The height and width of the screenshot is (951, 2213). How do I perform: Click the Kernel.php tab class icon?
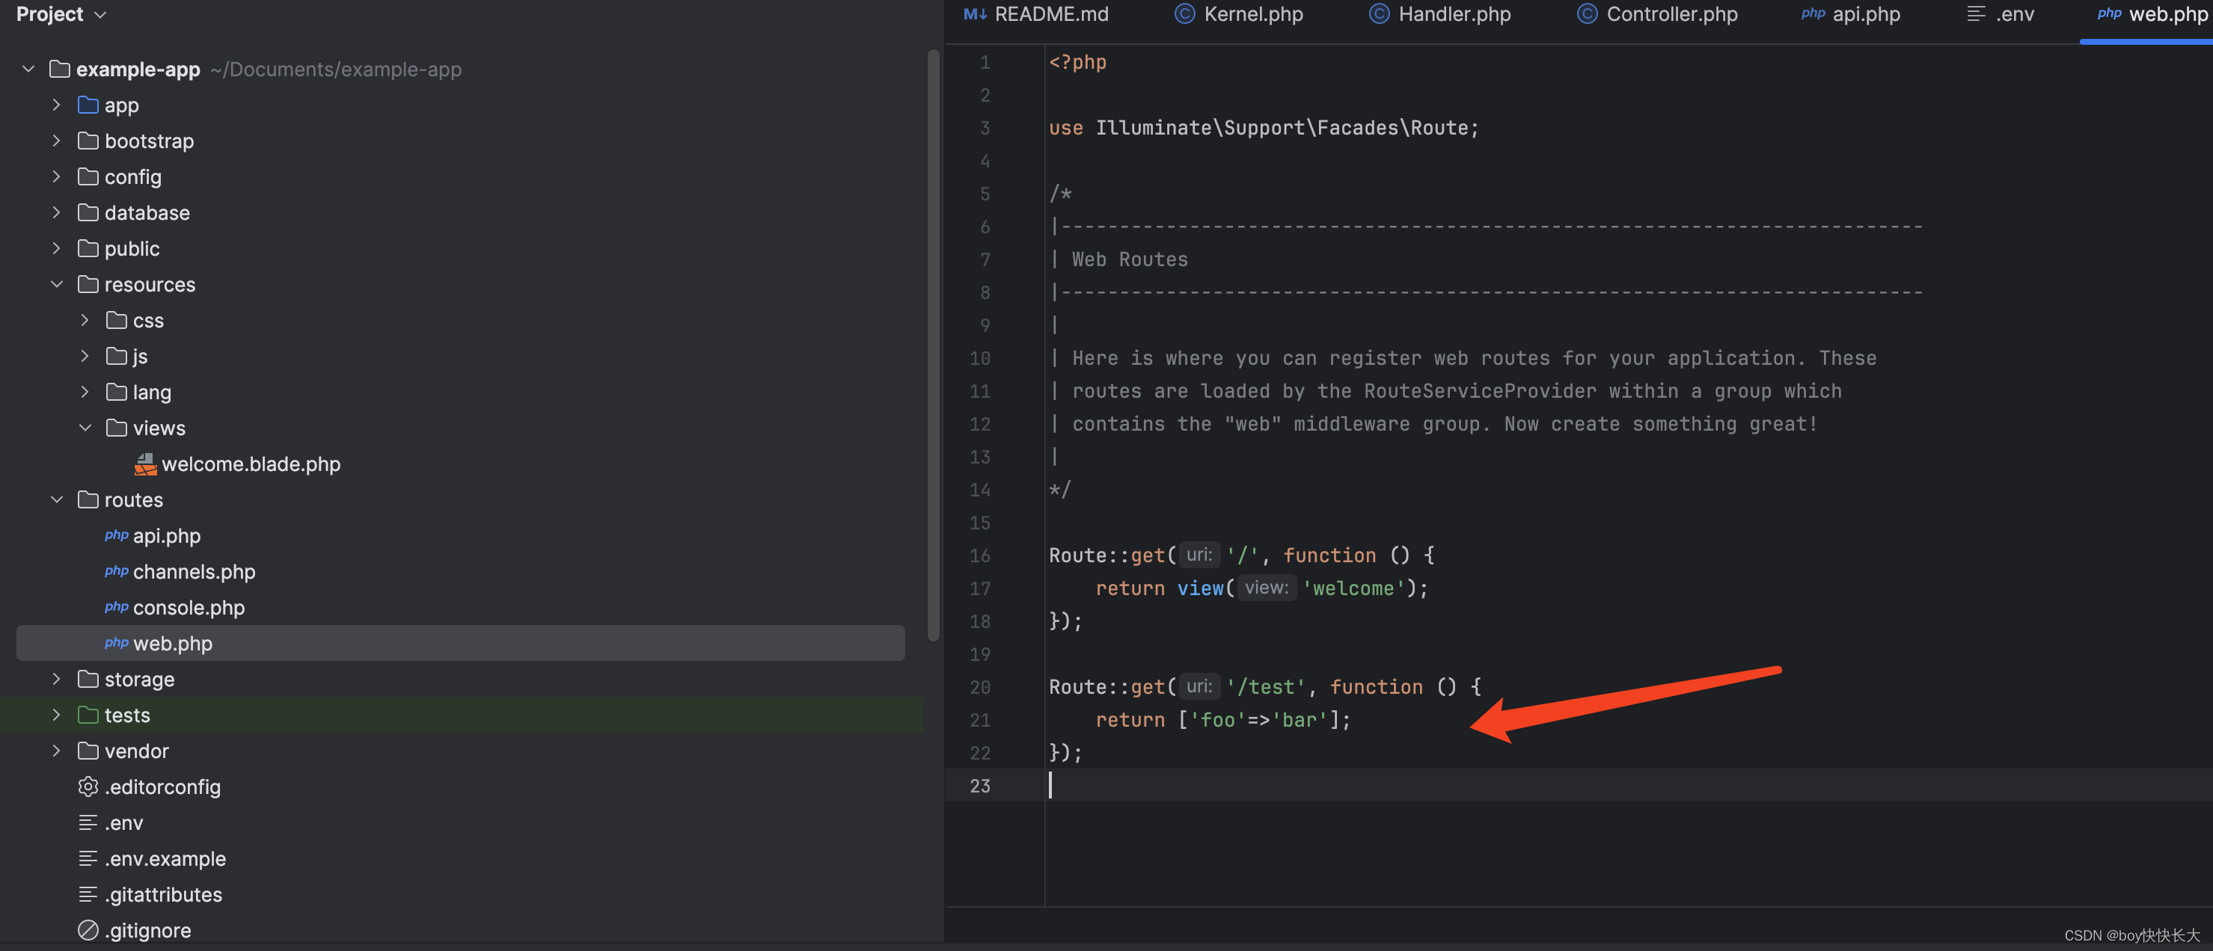[1184, 13]
